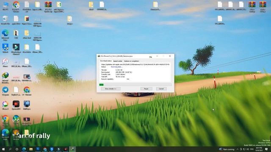Minimize the IDM download dialog
This screenshot has width=271, height=152.
(x=157, y=56)
